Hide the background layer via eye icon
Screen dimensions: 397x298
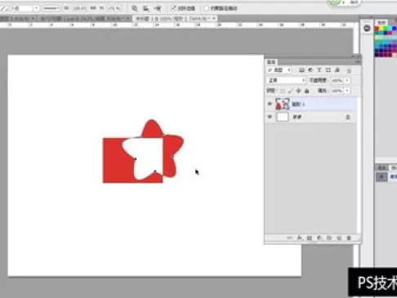270,117
